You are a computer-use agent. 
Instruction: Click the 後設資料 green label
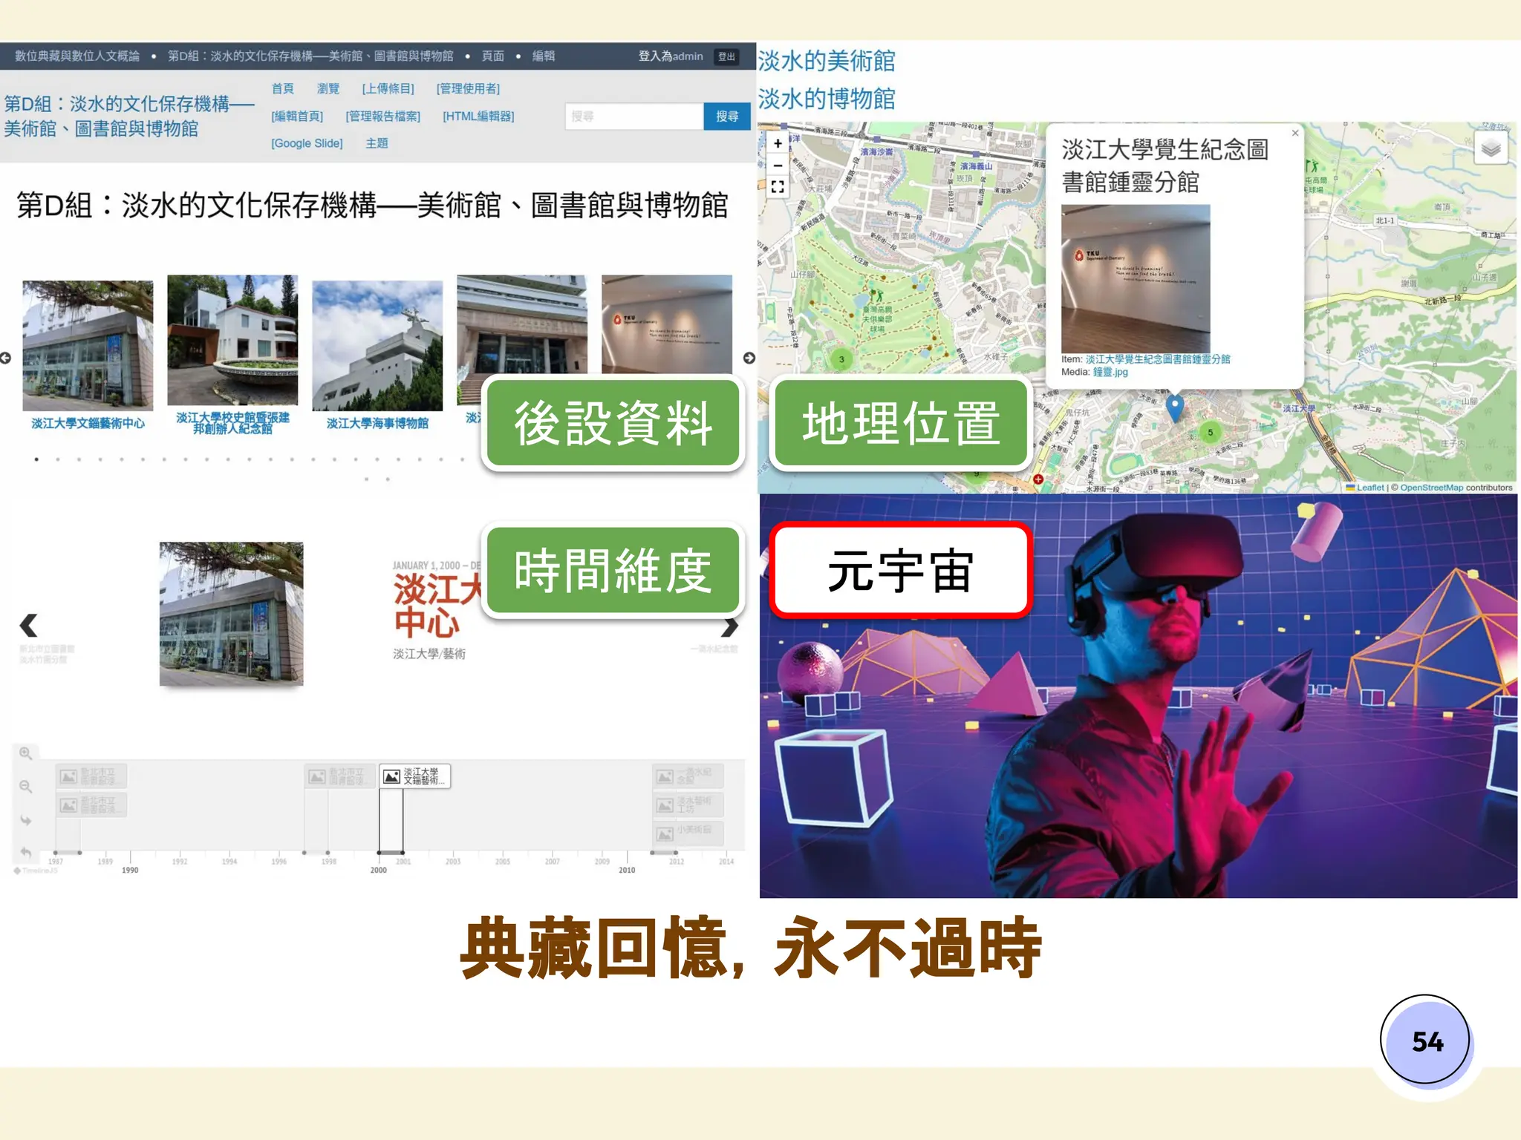(x=613, y=423)
